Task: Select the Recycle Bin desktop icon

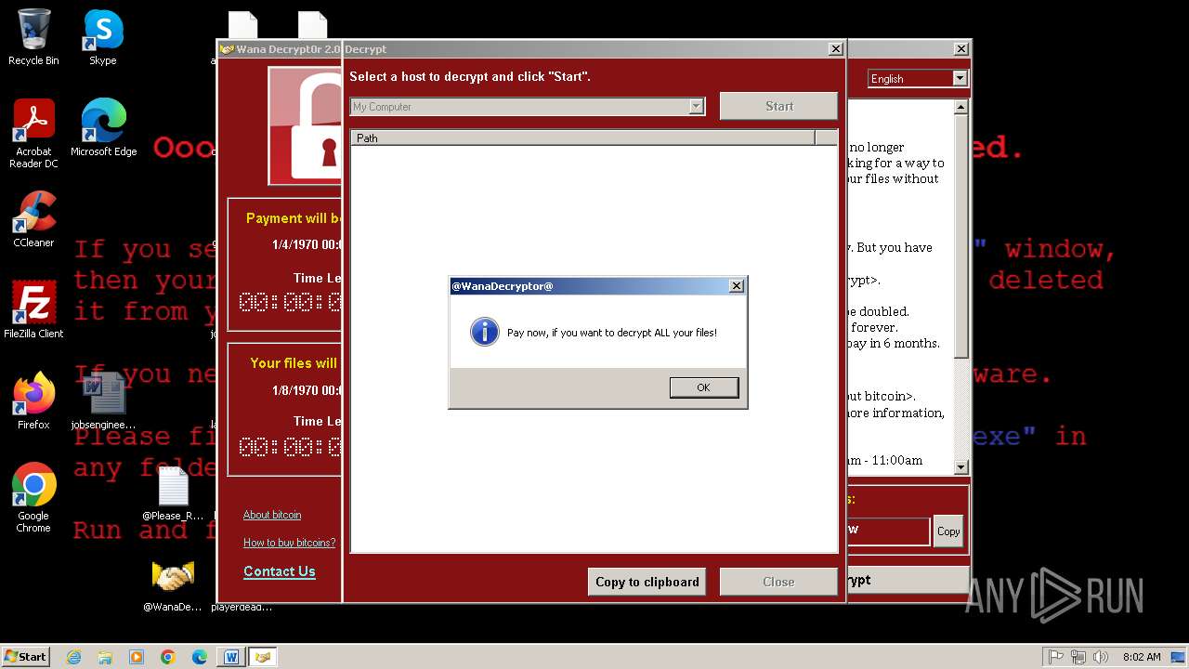Action: (x=33, y=38)
